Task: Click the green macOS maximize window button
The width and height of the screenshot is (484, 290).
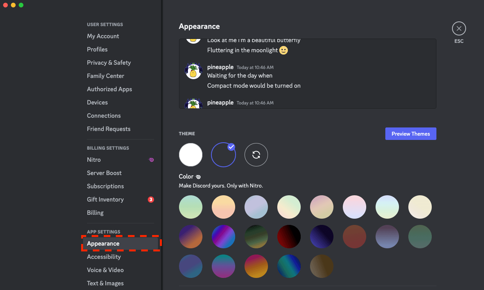Action: pos(21,5)
